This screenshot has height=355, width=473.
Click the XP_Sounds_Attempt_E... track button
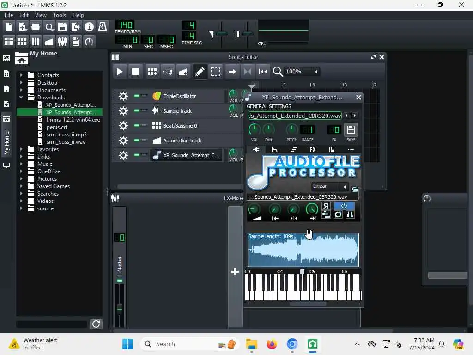pos(187,155)
